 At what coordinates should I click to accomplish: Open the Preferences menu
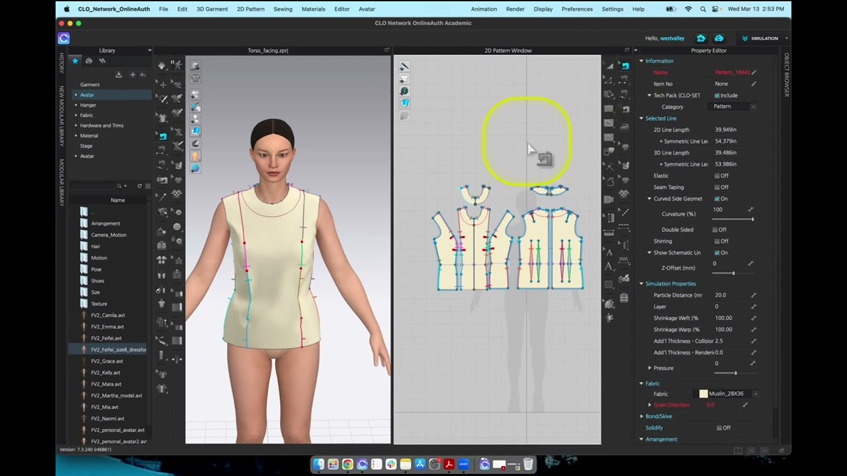577,9
